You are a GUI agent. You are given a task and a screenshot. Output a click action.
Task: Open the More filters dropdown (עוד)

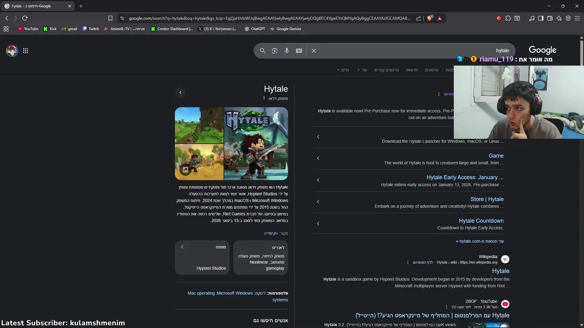point(362,70)
